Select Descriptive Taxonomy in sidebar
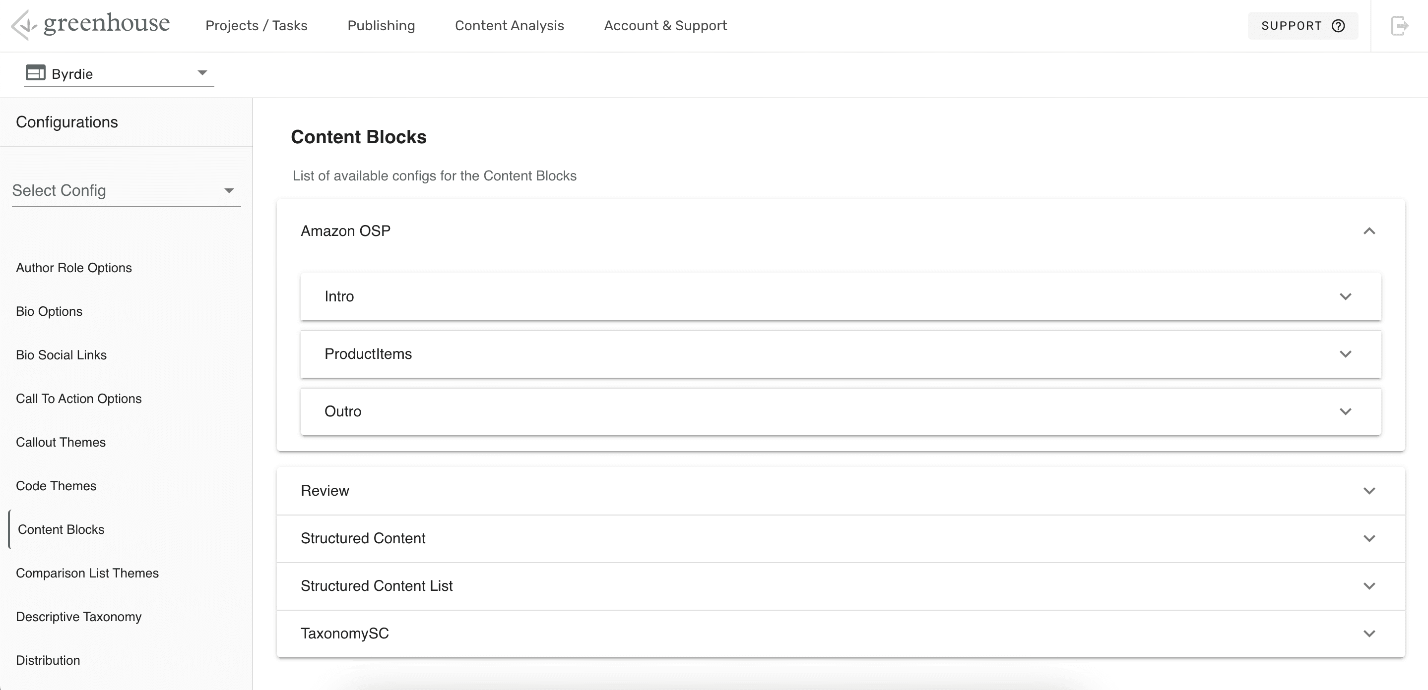Viewport: 1428px width, 690px height. pyautogui.click(x=78, y=617)
